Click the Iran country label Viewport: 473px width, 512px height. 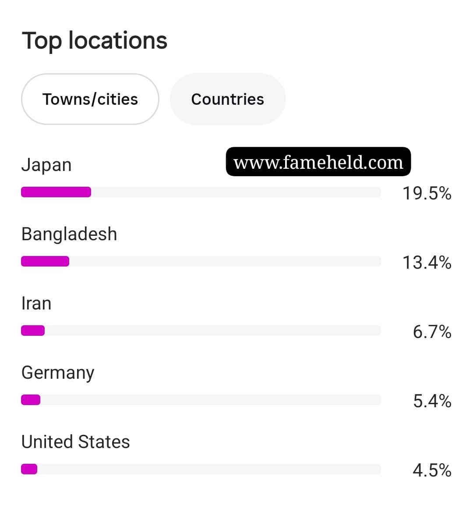[x=36, y=303]
